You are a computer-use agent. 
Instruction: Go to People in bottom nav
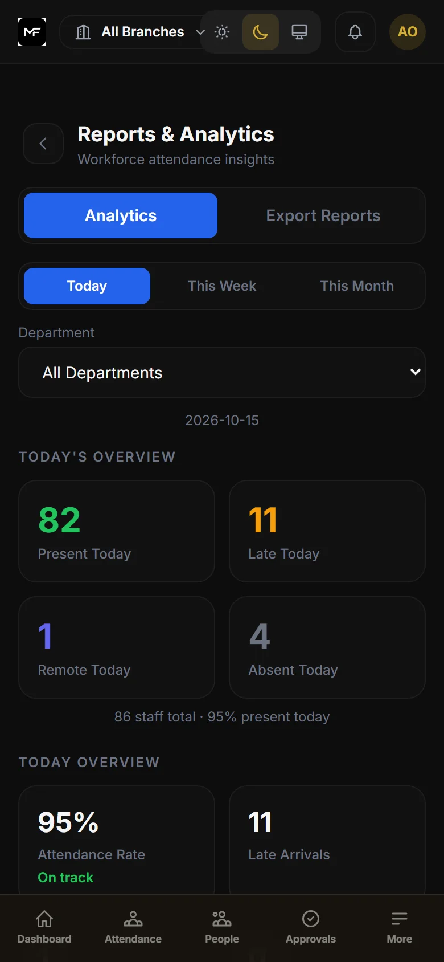pos(222,928)
